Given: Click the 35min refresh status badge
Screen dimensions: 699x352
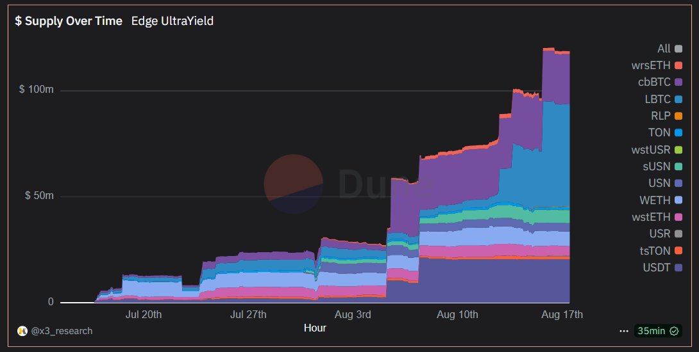Looking at the screenshot, I should (657, 331).
